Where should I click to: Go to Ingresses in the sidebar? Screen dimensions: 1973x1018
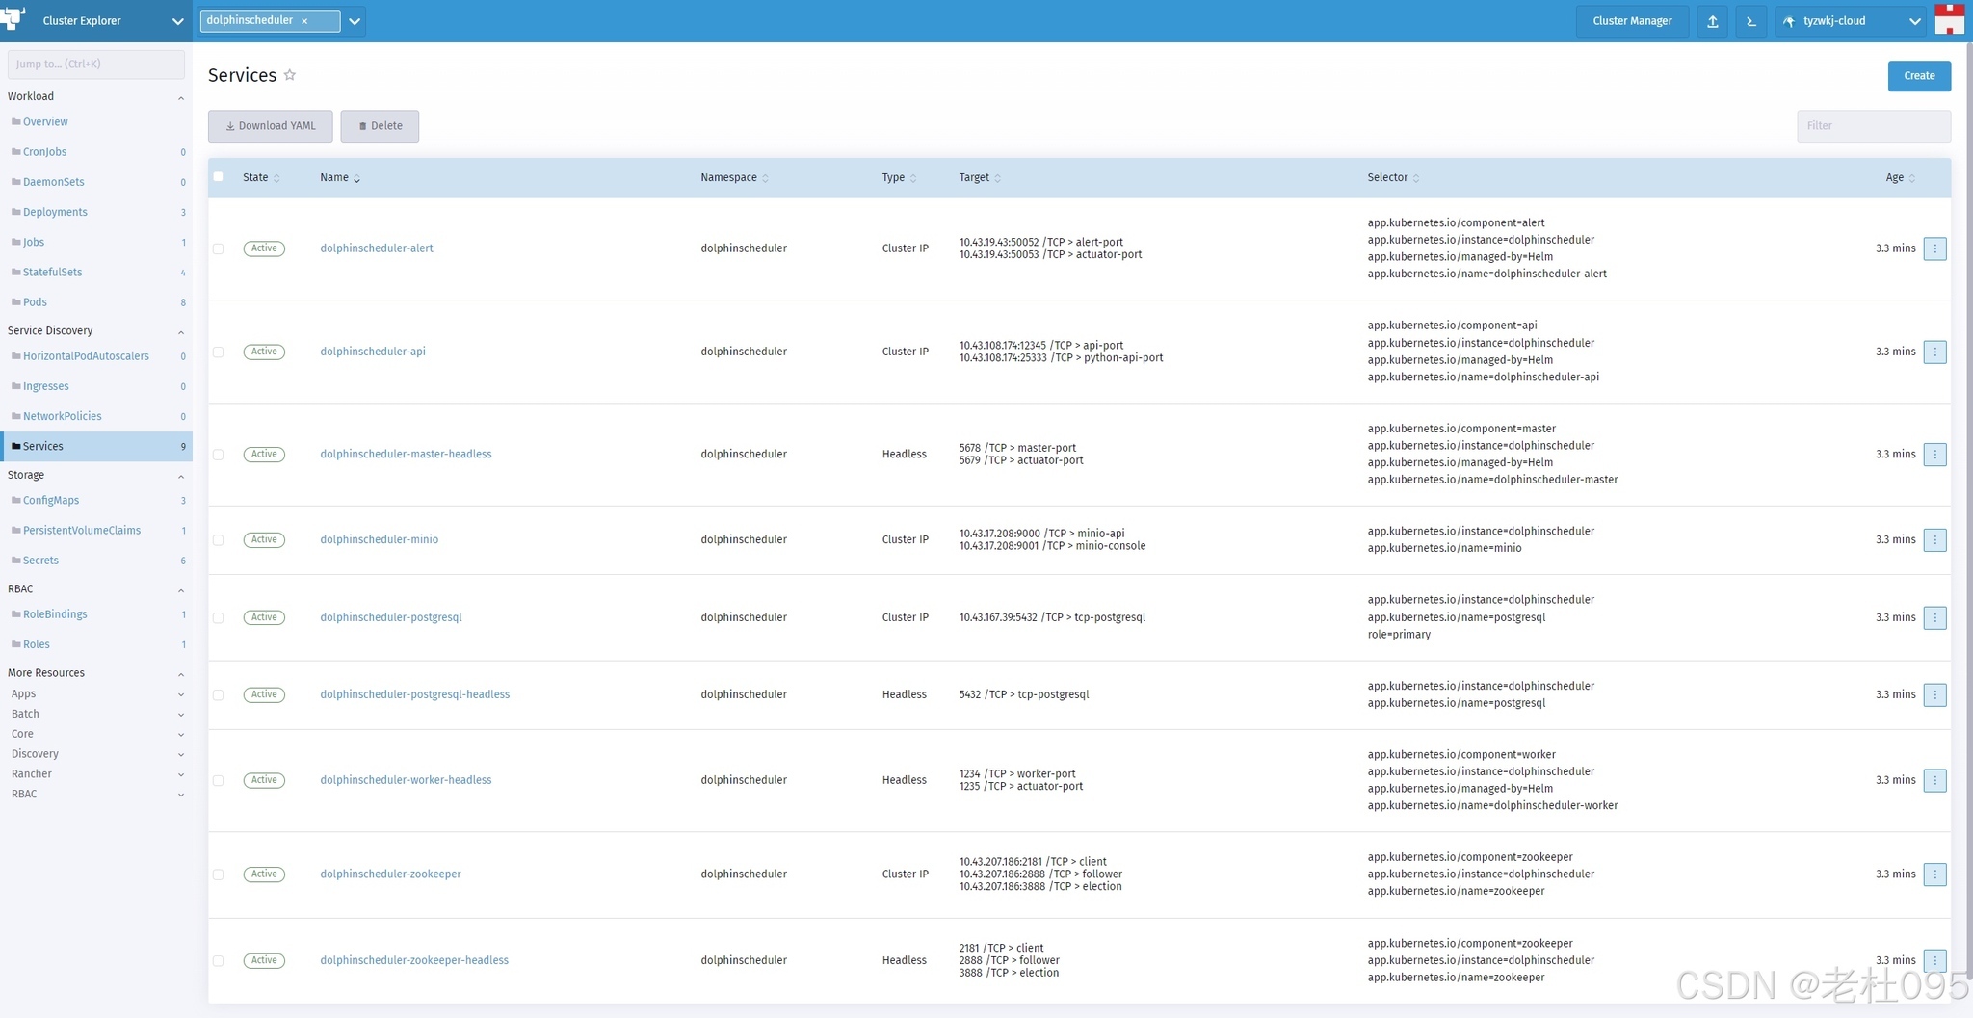[x=45, y=386]
